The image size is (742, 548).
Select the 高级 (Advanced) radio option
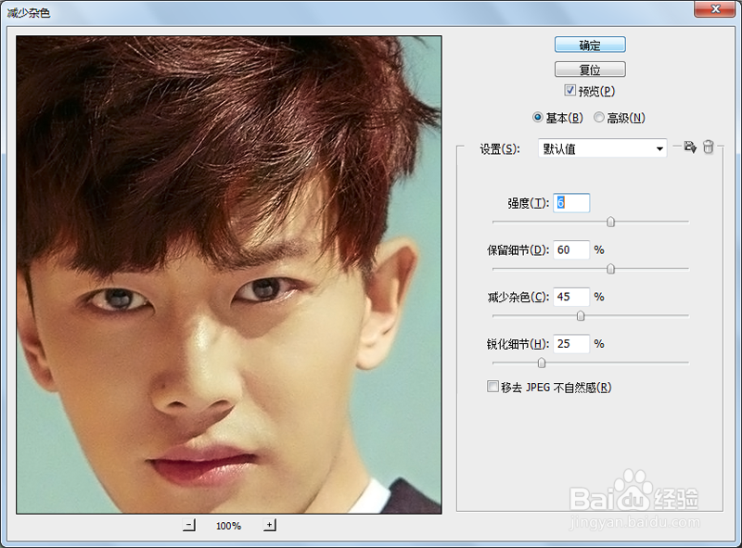(x=599, y=118)
